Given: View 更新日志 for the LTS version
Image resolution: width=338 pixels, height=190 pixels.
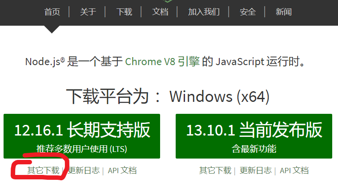Looking at the screenshot, I should point(84,171).
